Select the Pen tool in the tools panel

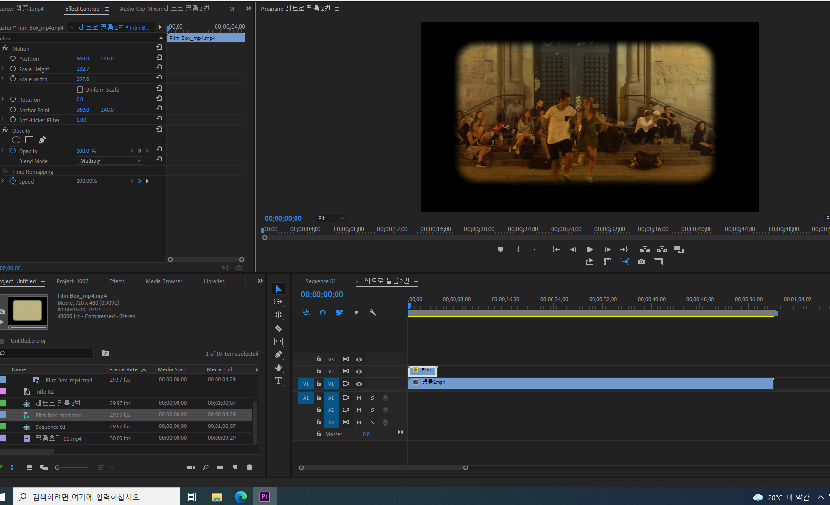(278, 354)
